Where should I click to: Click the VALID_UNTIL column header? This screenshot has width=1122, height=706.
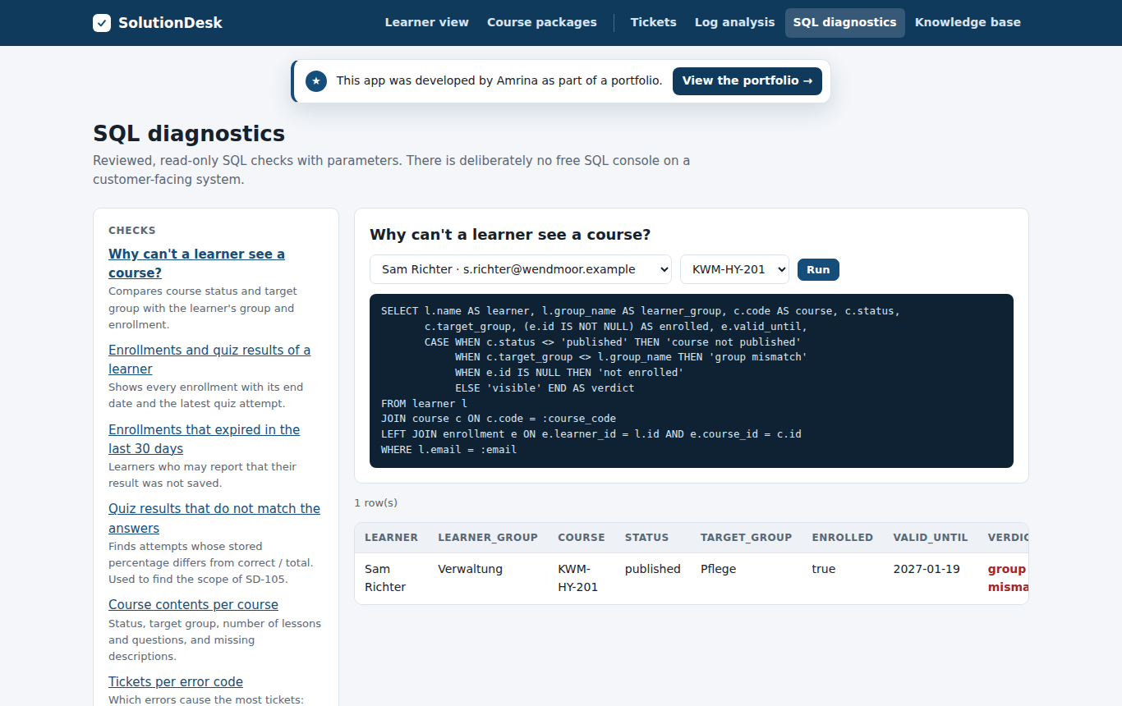click(x=931, y=538)
